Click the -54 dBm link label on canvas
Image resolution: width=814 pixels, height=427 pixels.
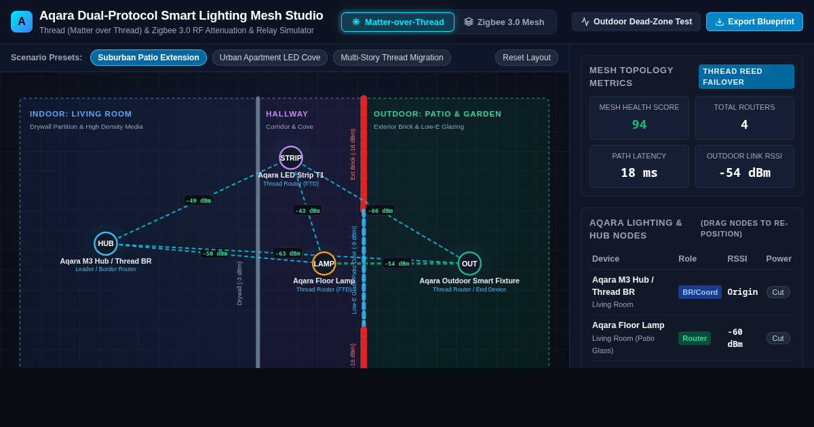tap(397, 264)
